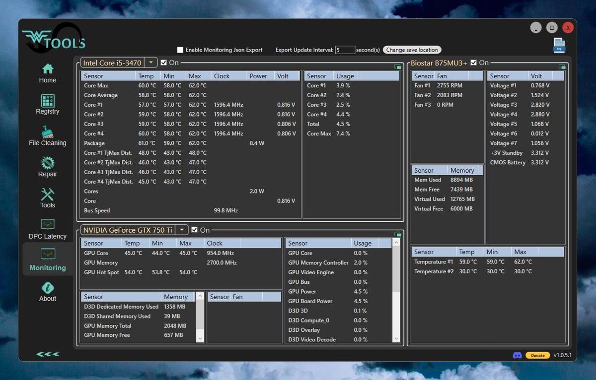This screenshot has height=380, width=596.
Task: Select the Virtual Free row
Action: [447, 208]
